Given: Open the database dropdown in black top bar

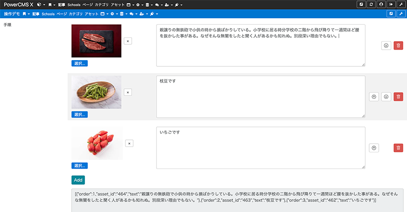Looking at the screenshot, I should point(149,5).
